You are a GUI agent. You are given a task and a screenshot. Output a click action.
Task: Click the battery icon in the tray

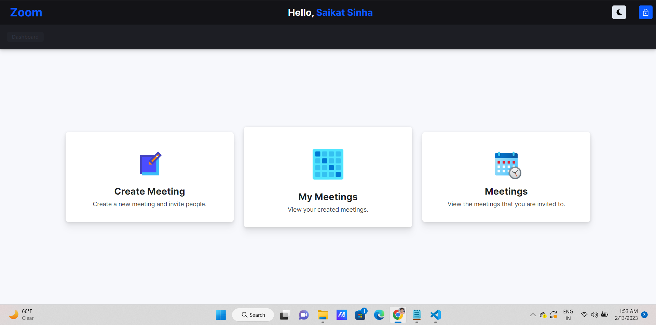click(605, 315)
